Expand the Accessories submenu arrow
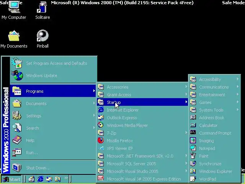The image size is (245, 184). [x=186, y=87]
